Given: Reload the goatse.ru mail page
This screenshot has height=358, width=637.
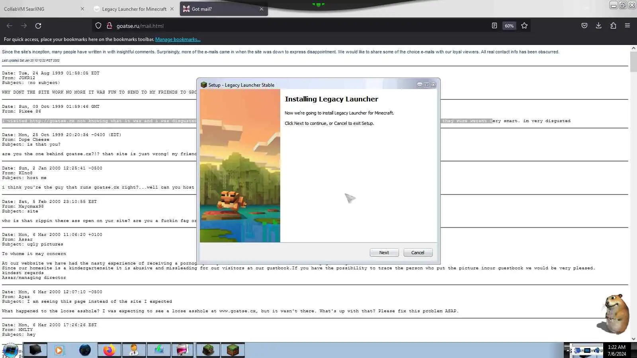Looking at the screenshot, I should [x=38, y=26].
